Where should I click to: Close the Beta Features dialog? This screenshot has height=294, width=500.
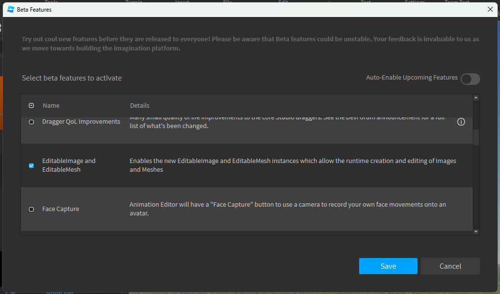coord(490,9)
